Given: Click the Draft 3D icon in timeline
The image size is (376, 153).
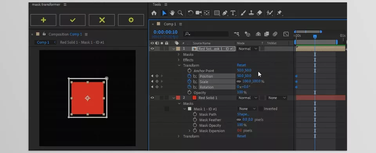Looking at the screenshot, I should coord(248,34).
